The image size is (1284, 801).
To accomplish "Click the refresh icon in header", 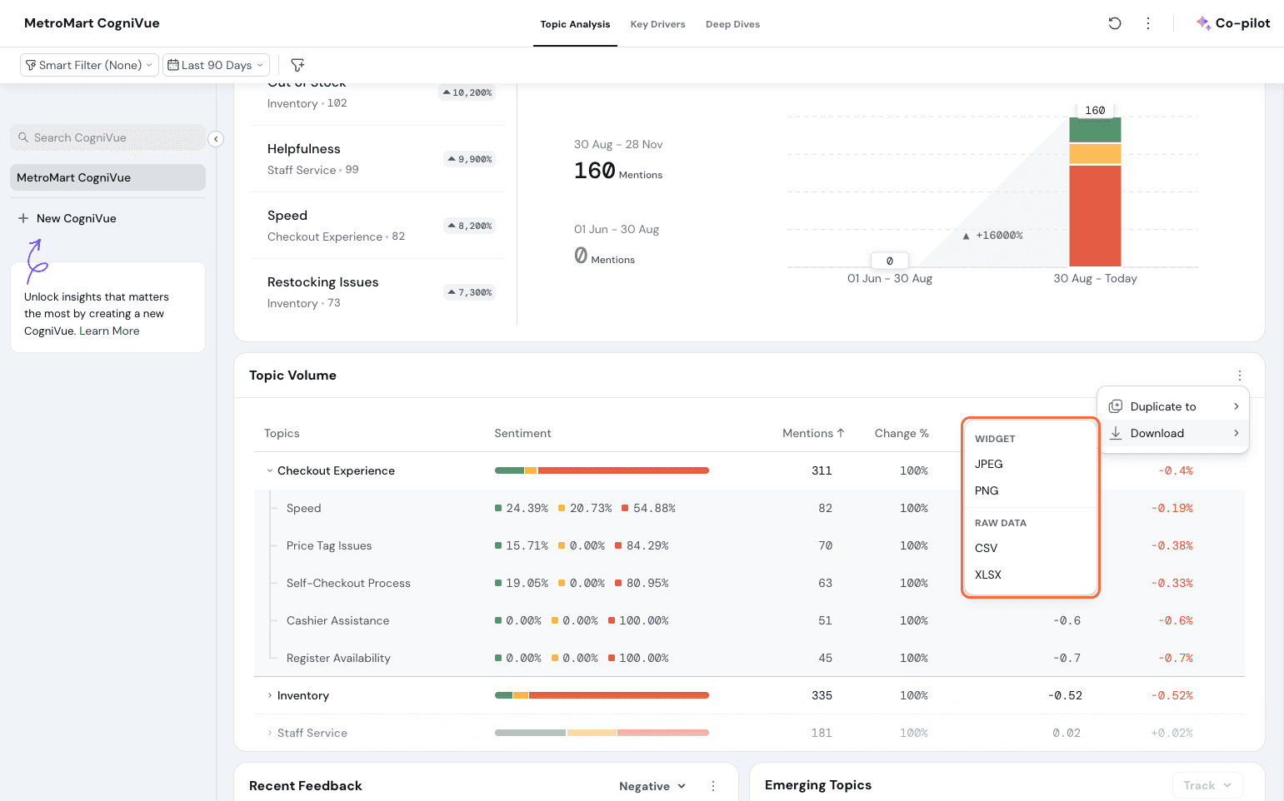I will (x=1114, y=23).
